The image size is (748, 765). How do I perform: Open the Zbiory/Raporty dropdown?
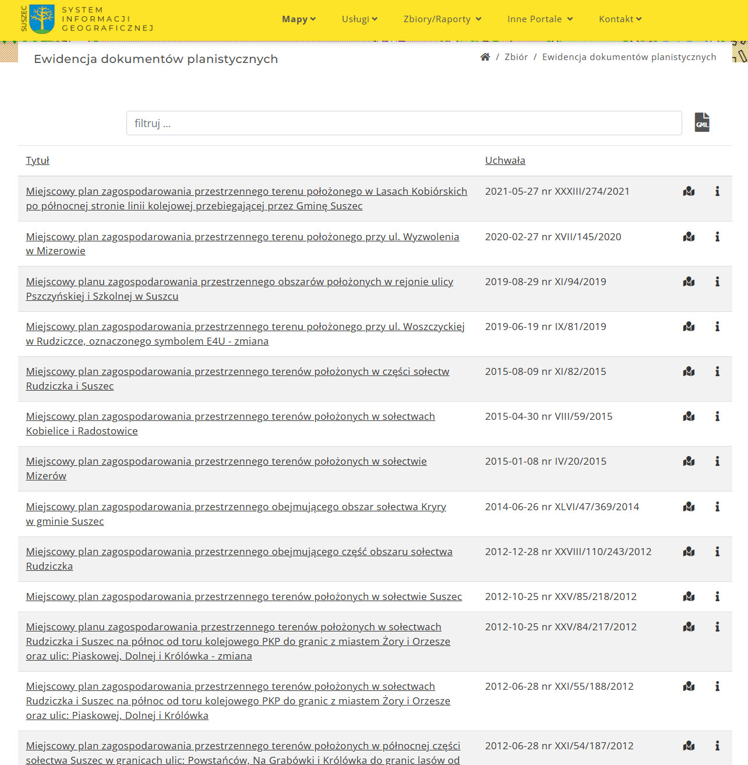[x=442, y=19]
